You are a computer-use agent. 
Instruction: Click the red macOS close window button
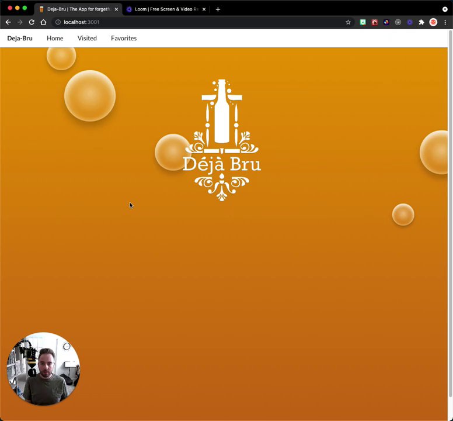coord(10,8)
